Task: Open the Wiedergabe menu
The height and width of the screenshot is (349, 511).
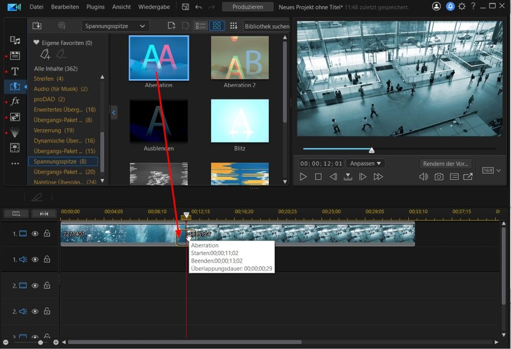Action: click(x=154, y=7)
